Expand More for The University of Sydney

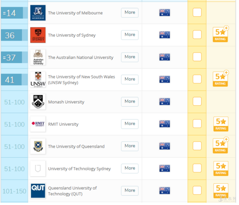tap(130, 35)
